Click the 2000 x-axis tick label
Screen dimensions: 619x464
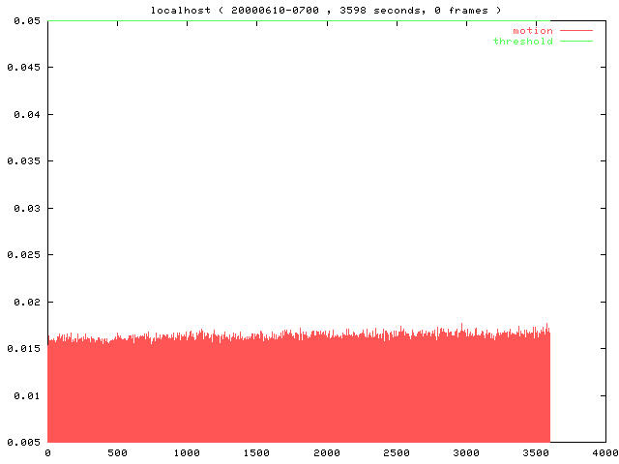(327, 452)
